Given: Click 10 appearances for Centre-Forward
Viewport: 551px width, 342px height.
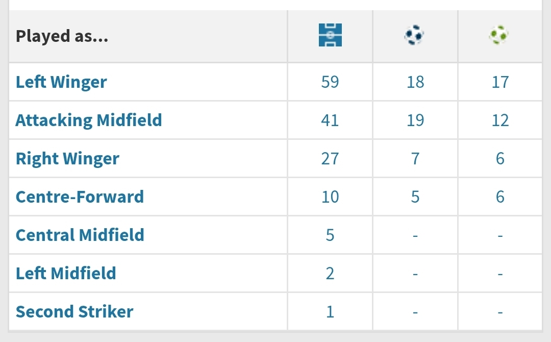Looking at the screenshot, I should (x=330, y=197).
